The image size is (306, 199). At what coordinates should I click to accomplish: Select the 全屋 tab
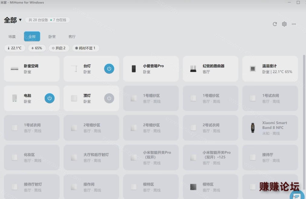tap(32, 37)
